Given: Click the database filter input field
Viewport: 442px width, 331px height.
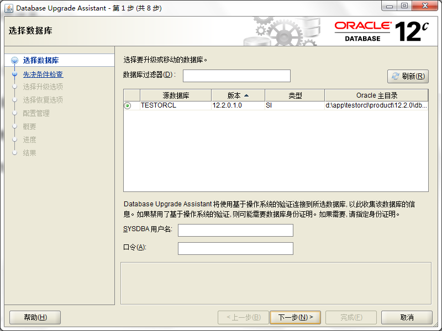Looking at the screenshot, I should 236,76.
